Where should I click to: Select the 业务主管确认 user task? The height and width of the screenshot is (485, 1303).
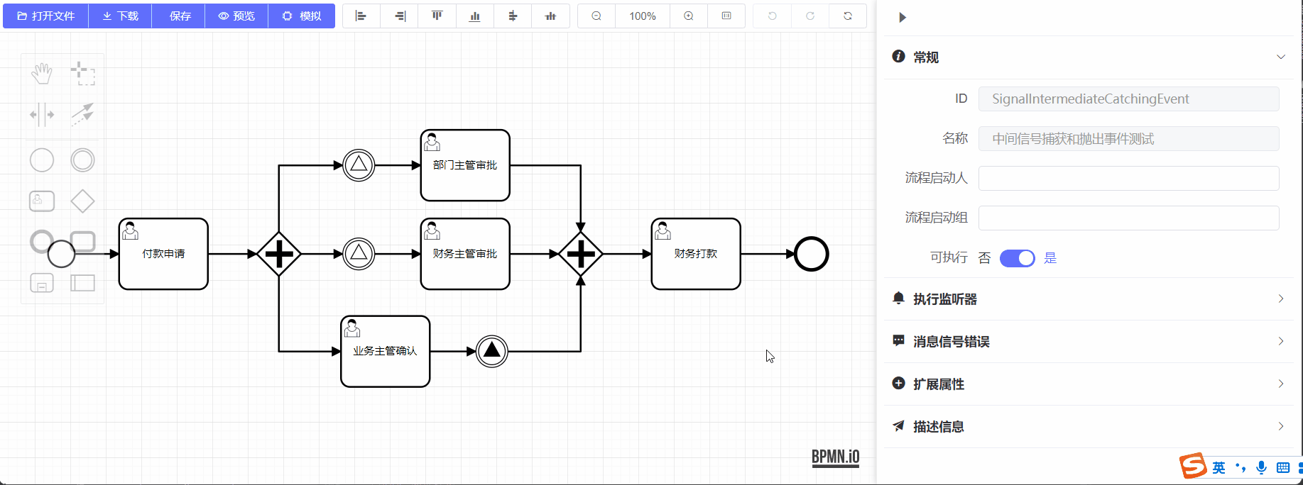point(385,351)
